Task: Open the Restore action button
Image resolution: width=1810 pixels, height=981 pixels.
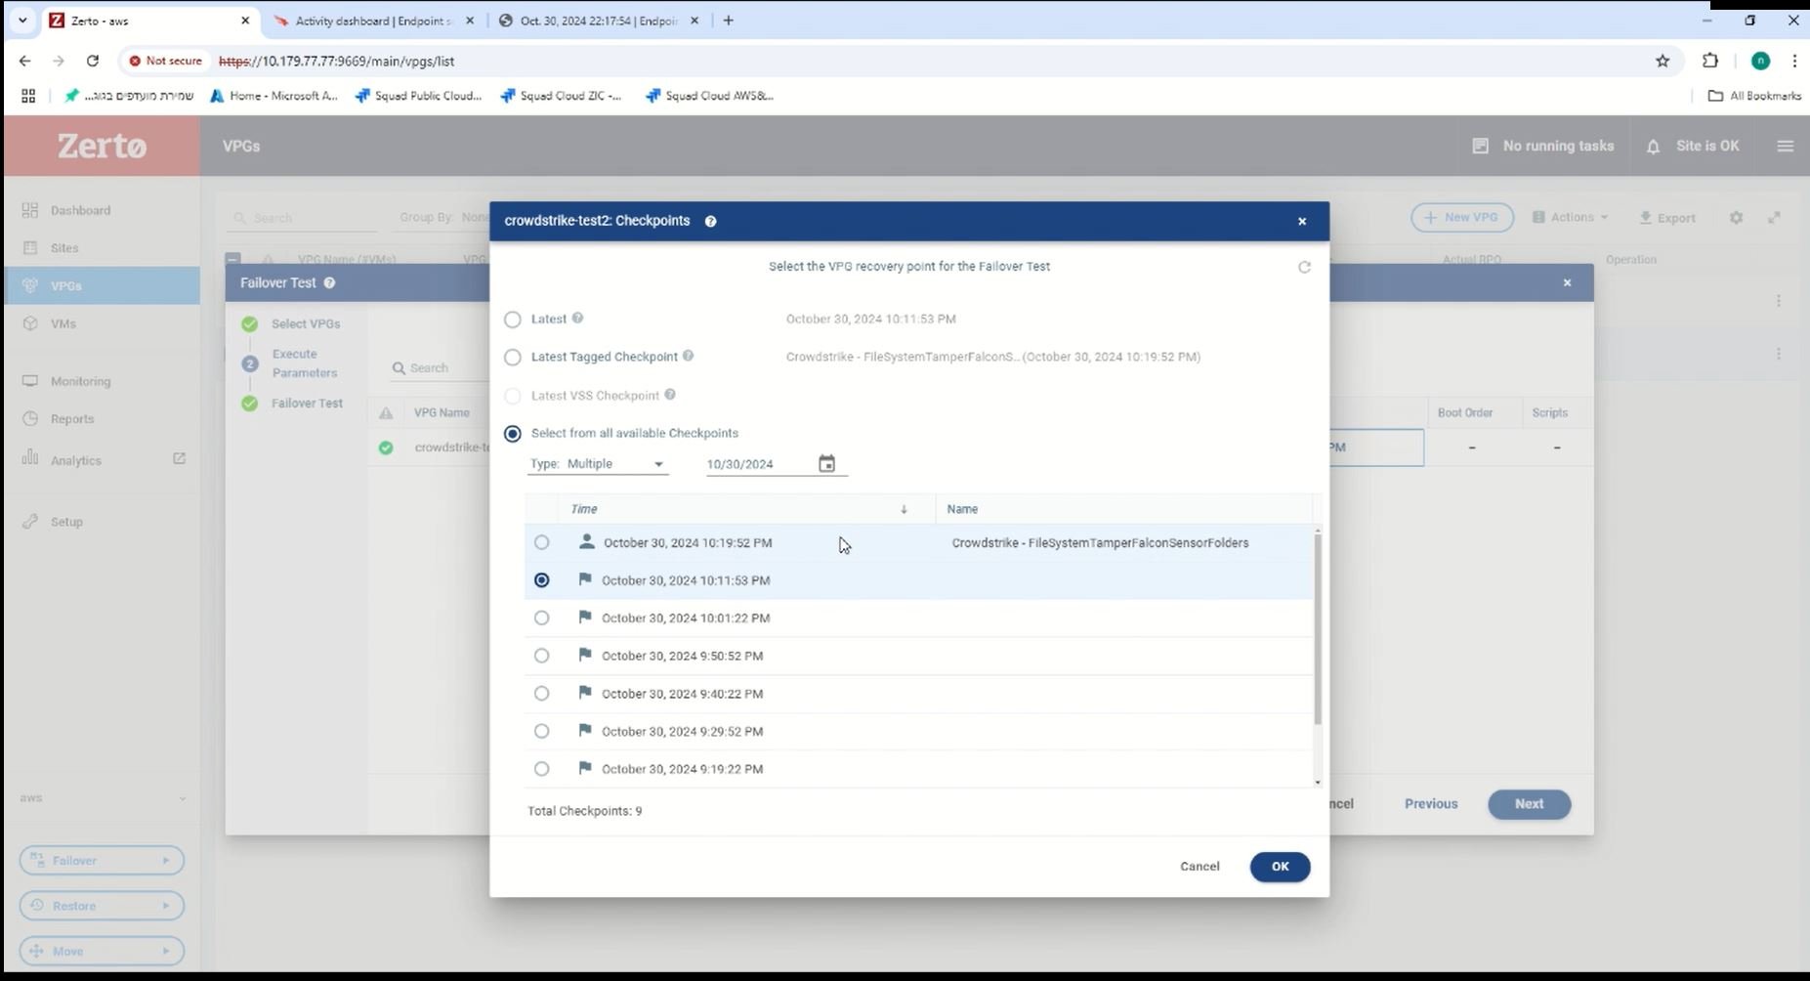Action: [x=102, y=906]
